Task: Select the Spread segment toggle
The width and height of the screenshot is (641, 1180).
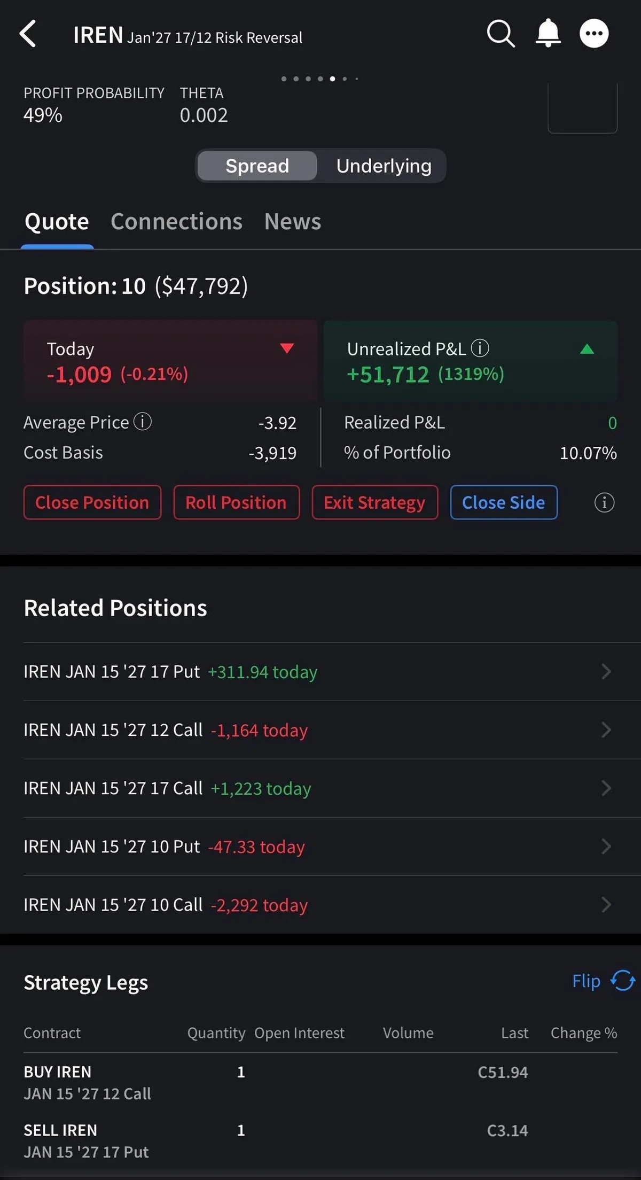Action: [x=257, y=166]
